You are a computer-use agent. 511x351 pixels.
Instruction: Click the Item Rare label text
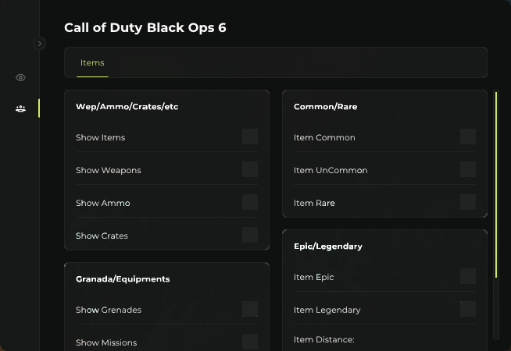pyautogui.click(x=314, y=203)
